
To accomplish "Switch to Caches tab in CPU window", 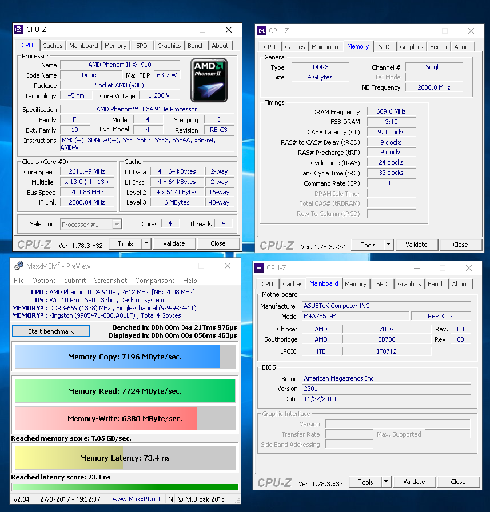I will pos(53,46).
